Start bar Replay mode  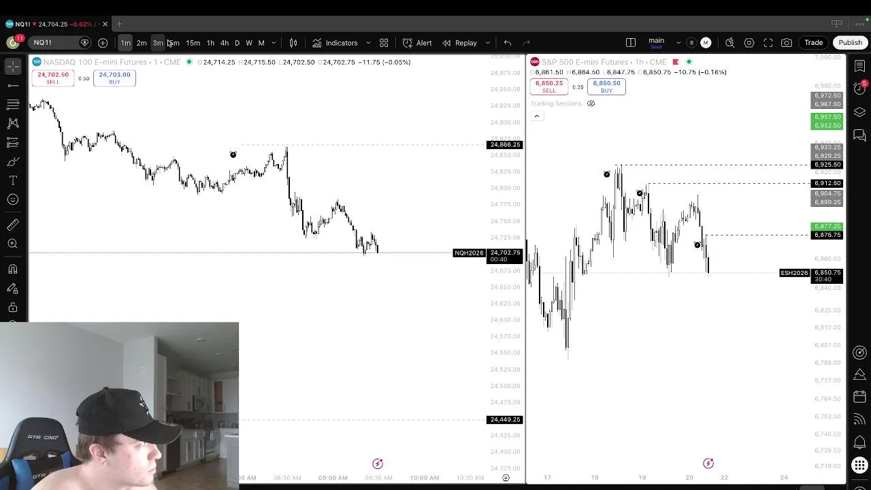coord(459,43)
